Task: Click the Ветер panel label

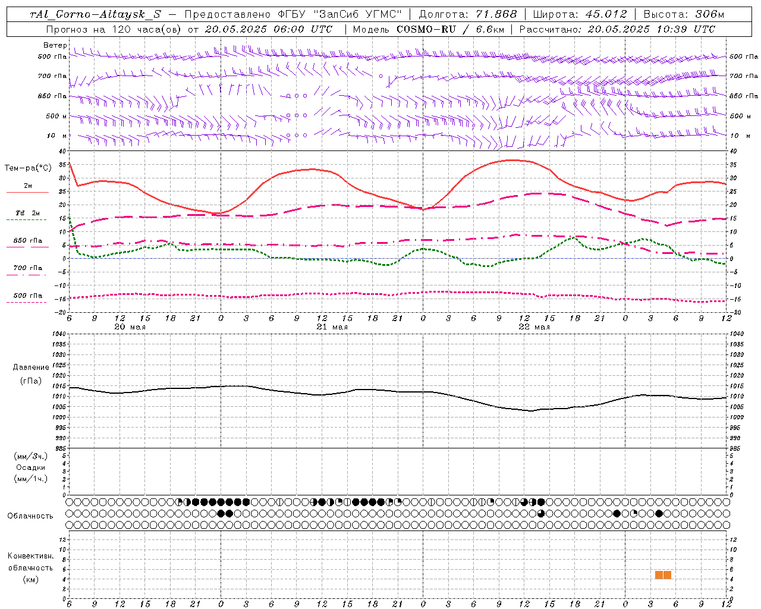Action: click(55, 45)
